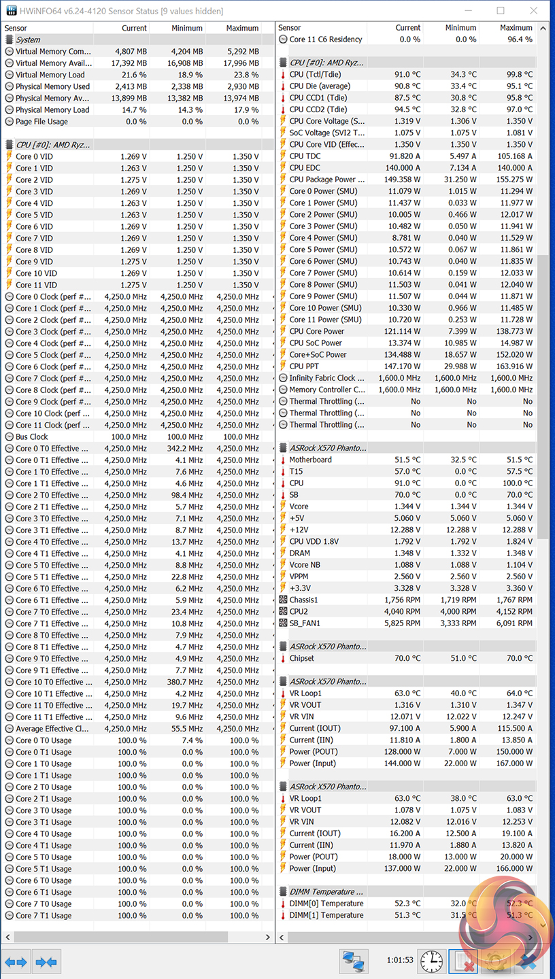Select the VPPM voltage row

coord(406,577)
